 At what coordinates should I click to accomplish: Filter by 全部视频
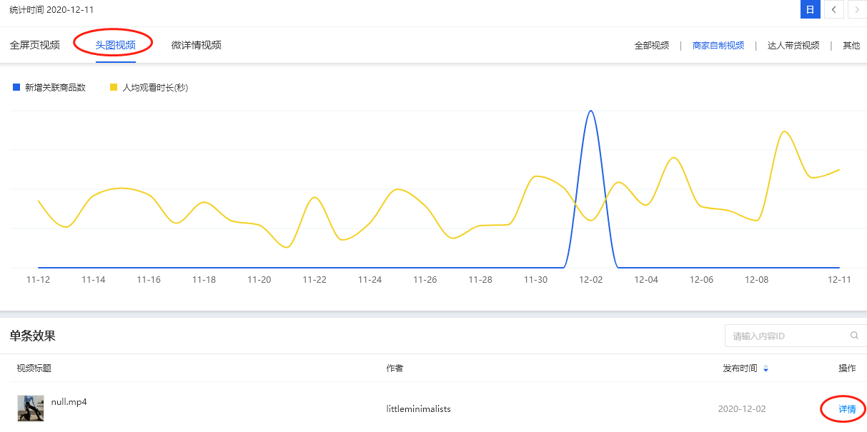point(652,46)
